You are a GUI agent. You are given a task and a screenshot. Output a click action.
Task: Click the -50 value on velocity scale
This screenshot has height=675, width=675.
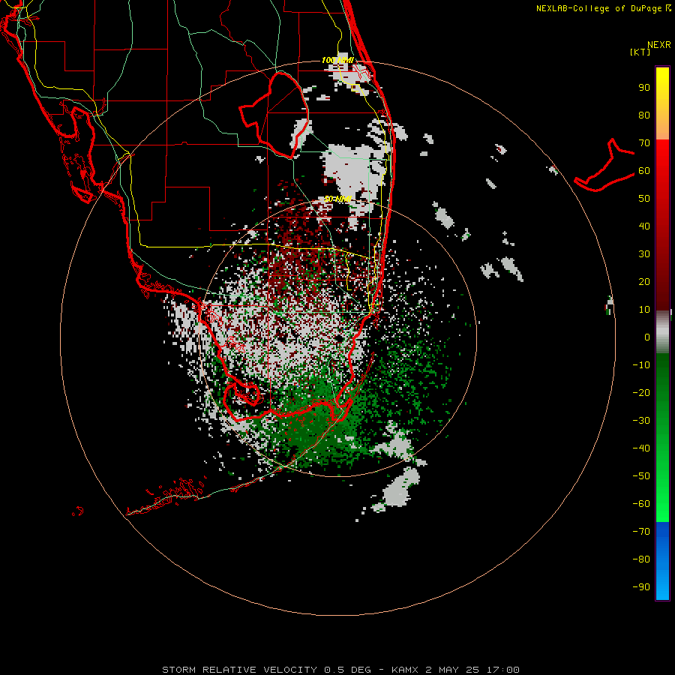tap(641, 476)
